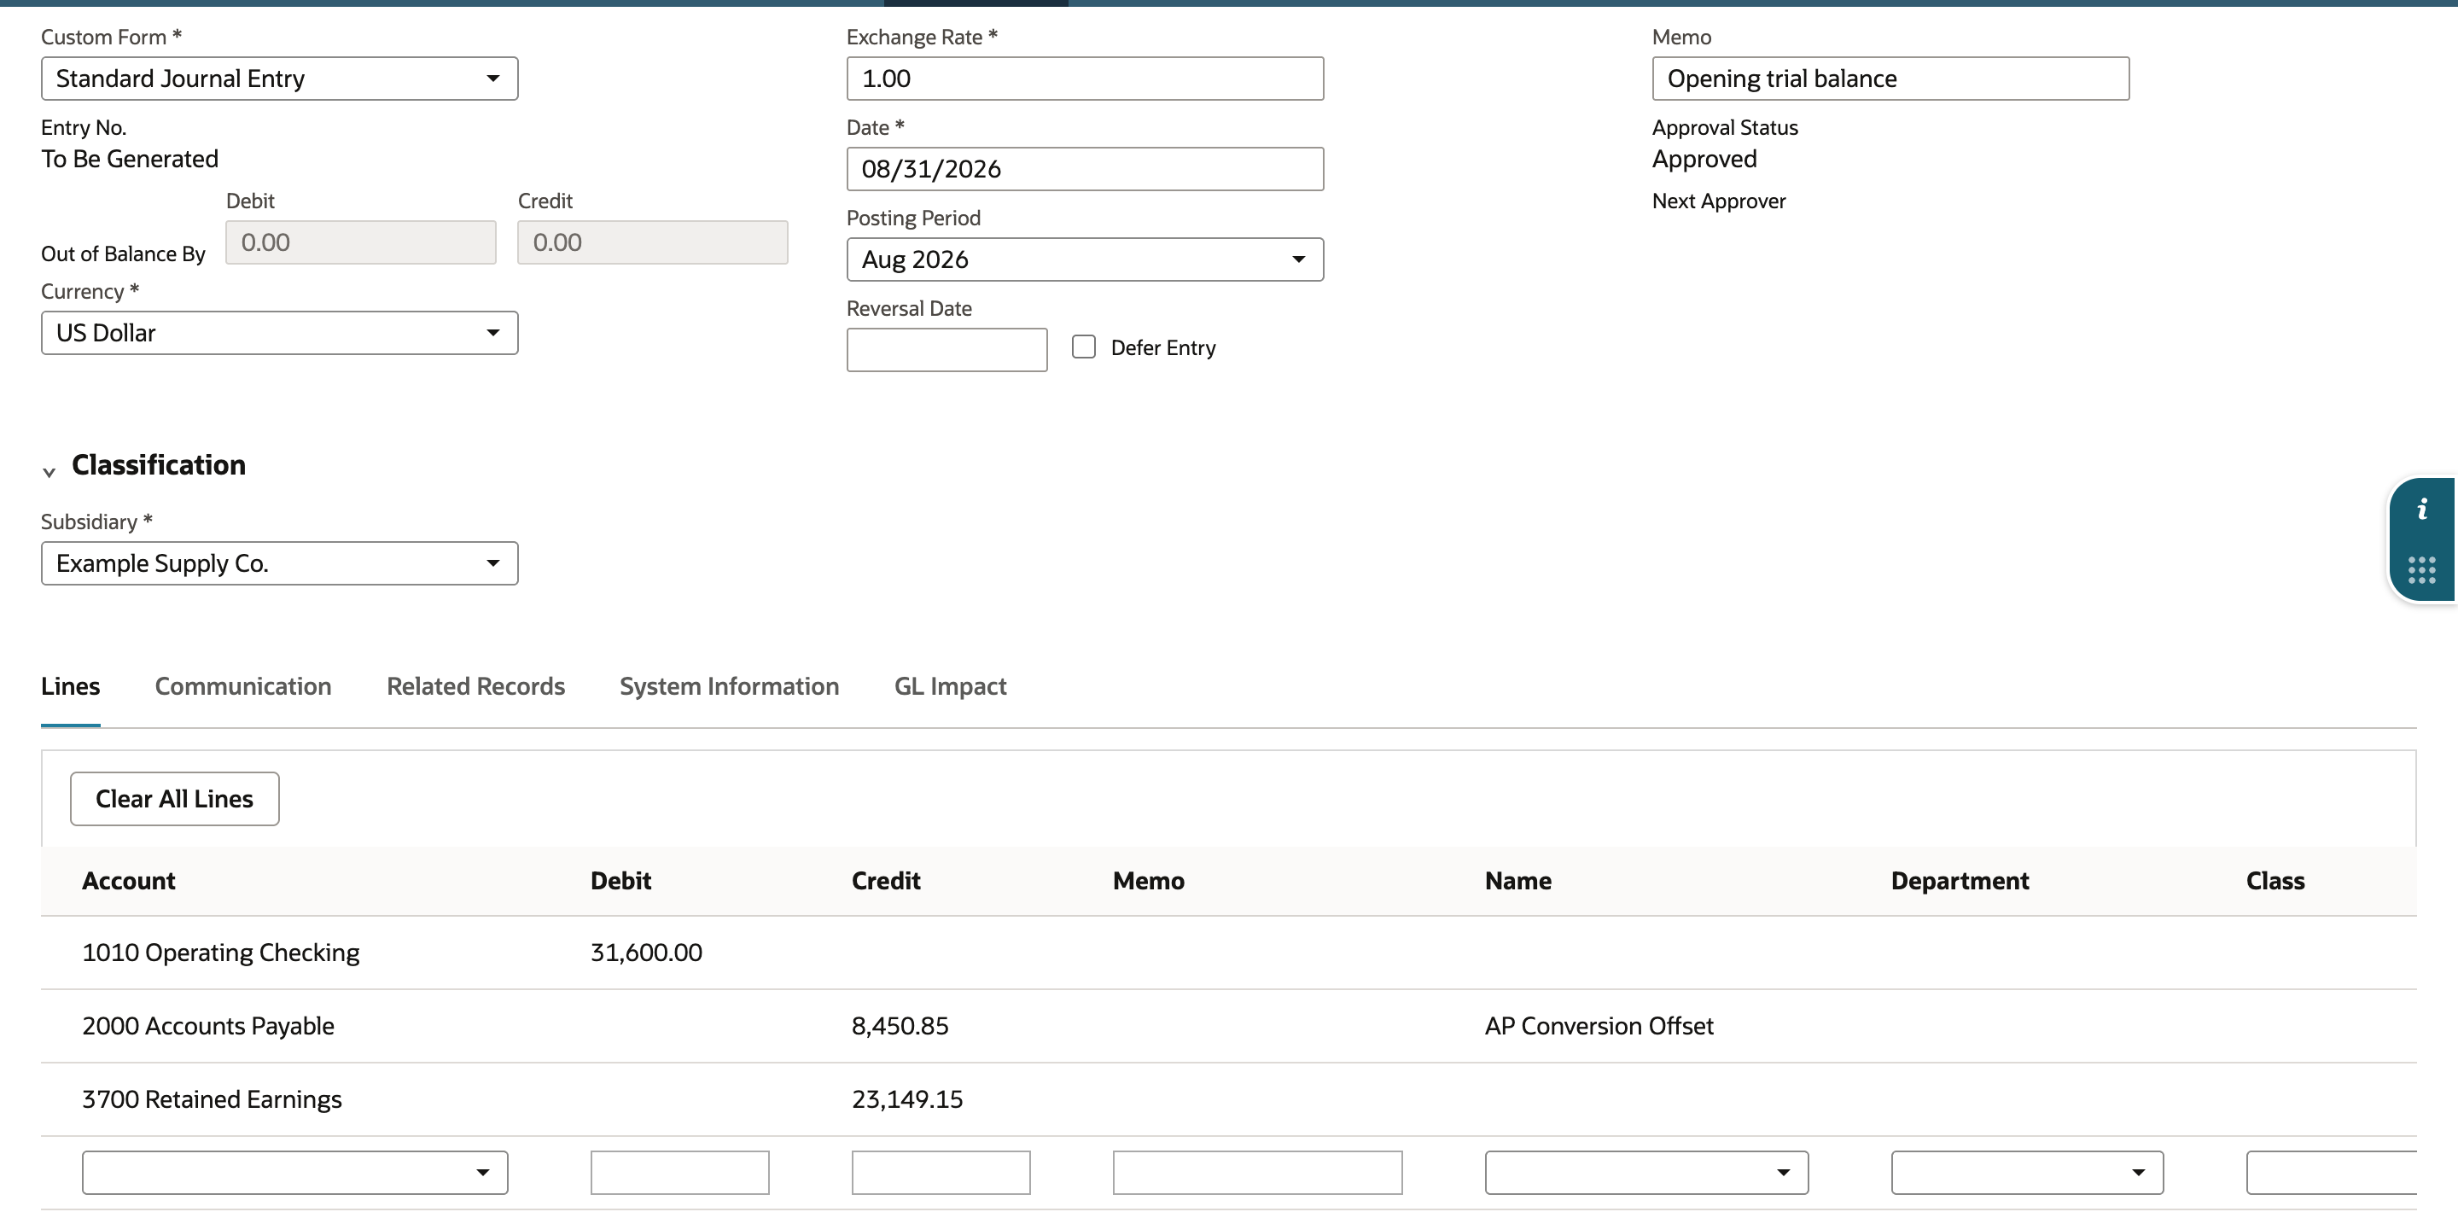This screenshot has height=1212, width=2458.
Task: Open the grid dots icon on the side panel
Action: click(2422, 571)
